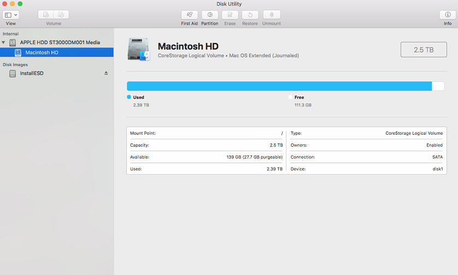458x275 pixels.
Task: Eject the InstallESD disk image
Action: click(106, 73)
